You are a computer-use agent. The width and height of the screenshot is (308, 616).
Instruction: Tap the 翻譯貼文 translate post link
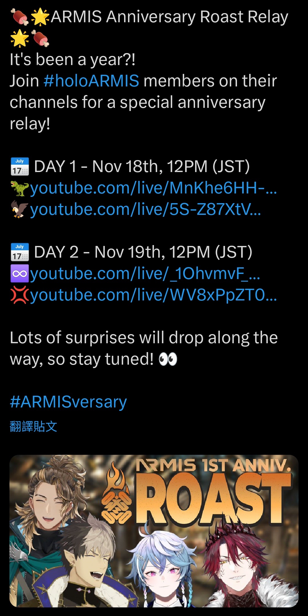click(x=33, y=427)
